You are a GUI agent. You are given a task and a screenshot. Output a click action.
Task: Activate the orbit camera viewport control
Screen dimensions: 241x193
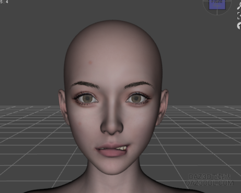click(239, 26)
